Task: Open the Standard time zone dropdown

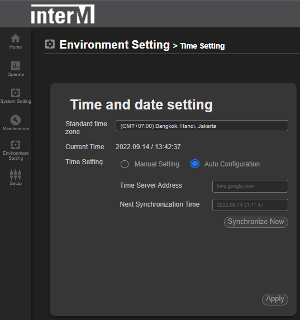Action: (202, 126)
